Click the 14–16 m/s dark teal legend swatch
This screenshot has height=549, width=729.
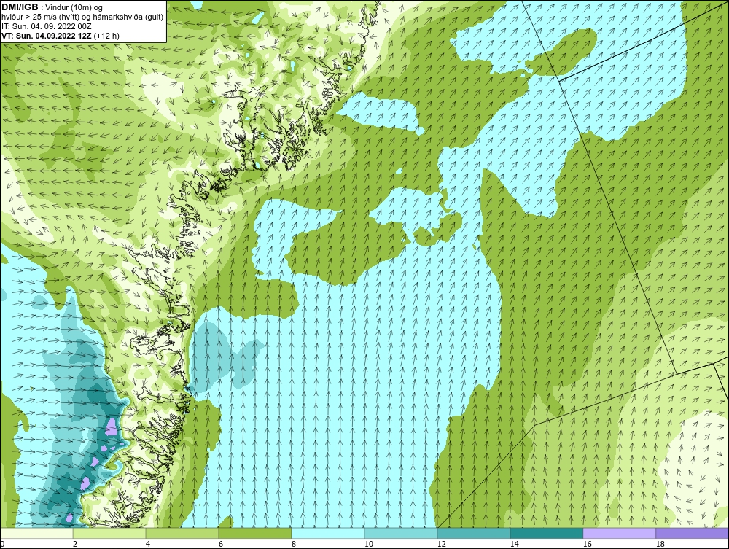click(546, 533)
